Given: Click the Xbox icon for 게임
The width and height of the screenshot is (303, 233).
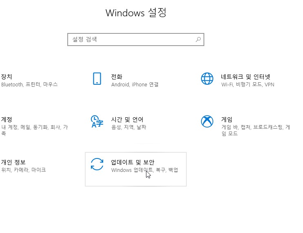Looking at the screenshot, I should coord(207,121).
